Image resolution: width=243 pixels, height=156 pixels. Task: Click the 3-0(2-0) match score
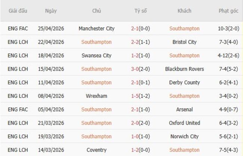pyautogui.click(x=141, y=69)
